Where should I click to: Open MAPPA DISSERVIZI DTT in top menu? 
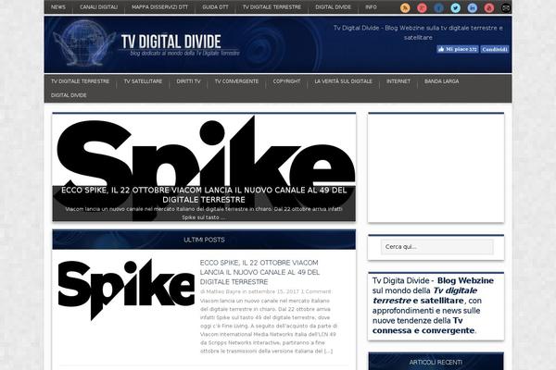pos(160,7)
